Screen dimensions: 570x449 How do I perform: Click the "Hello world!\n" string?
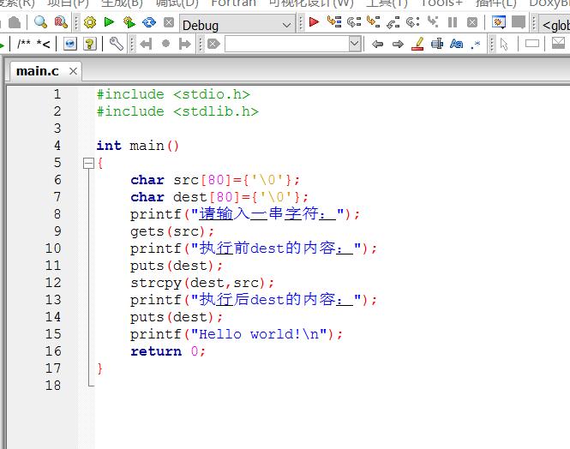coord(259,334)
